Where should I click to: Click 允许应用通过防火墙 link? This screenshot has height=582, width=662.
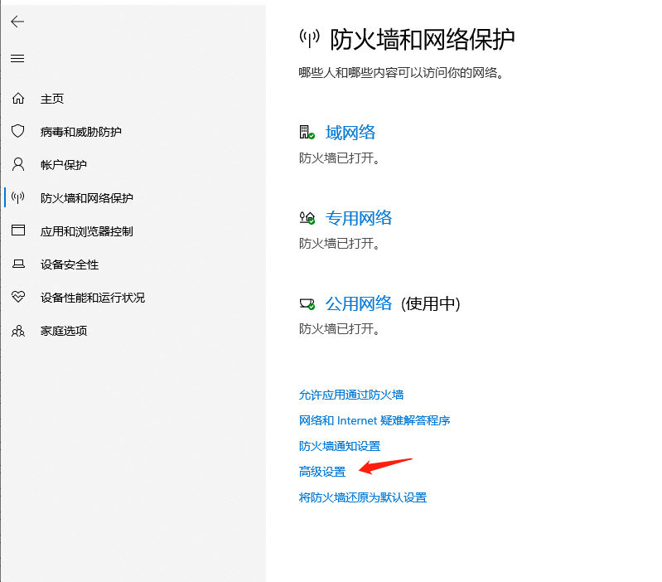(x=351, y=395)
